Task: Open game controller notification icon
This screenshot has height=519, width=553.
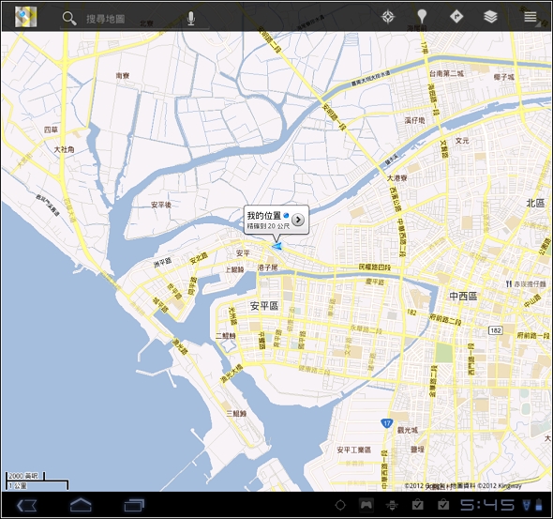Action: coord(366,505)
